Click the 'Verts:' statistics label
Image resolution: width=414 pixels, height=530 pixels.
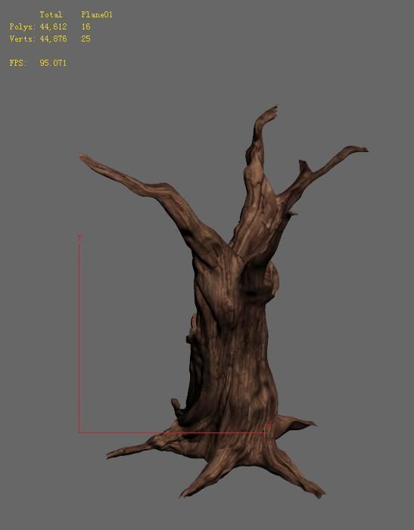(22, 39)
